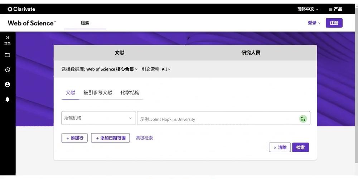Open the 所属机构 field selector dropdown
The image size is (358, 179).
(98, 118)
